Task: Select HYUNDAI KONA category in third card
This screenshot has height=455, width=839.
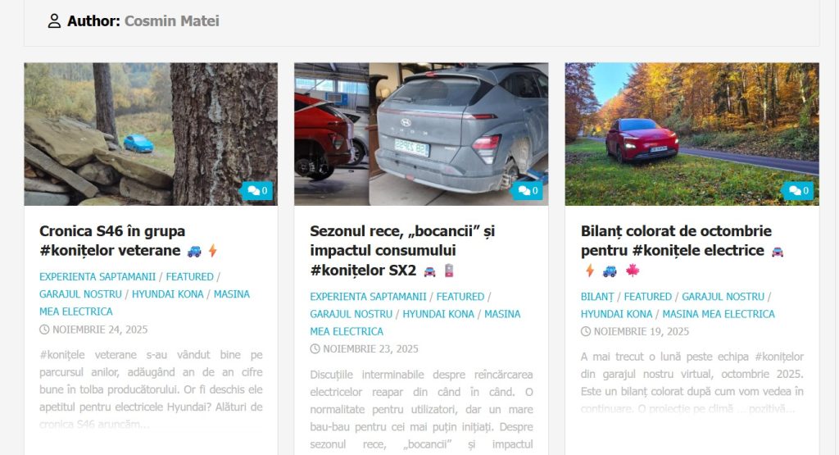Action: pos(616,314)
